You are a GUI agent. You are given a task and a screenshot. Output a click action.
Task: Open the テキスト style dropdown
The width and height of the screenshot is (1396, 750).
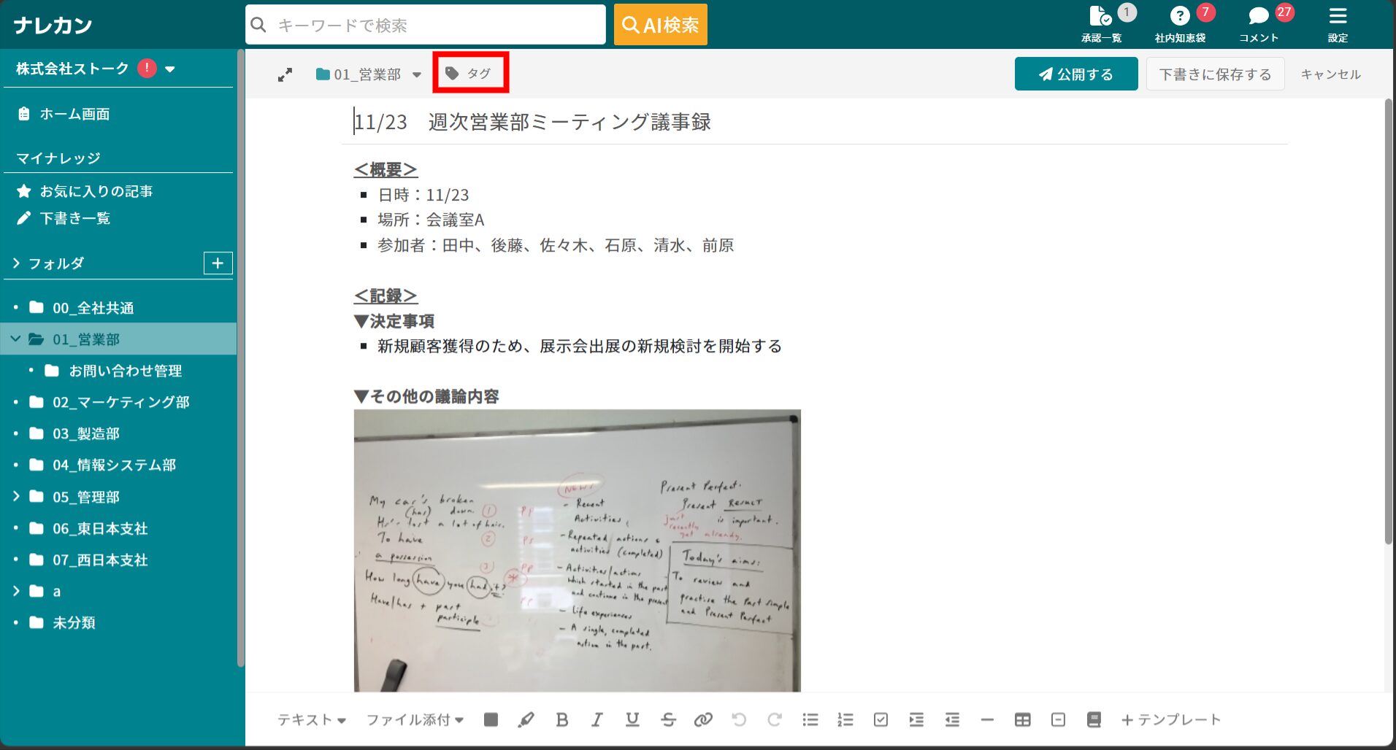tap(312, 720)
